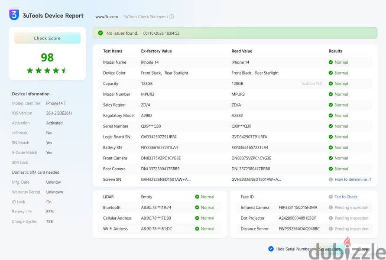This screenshot has height=260, width=386.
Task: Click Normal check icon for Logic Board SN
Action: [x=331, y=137]
